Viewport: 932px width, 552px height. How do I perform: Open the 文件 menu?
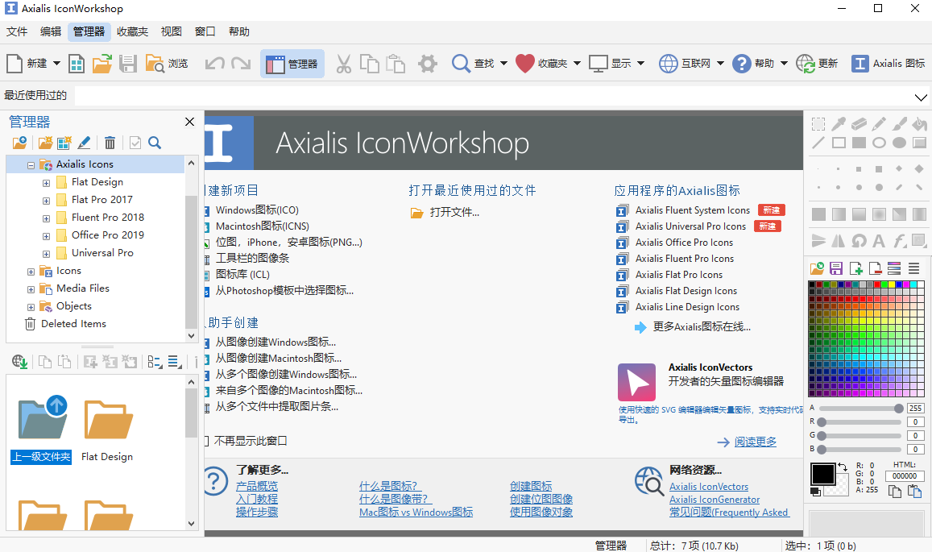tap(17, 31)
